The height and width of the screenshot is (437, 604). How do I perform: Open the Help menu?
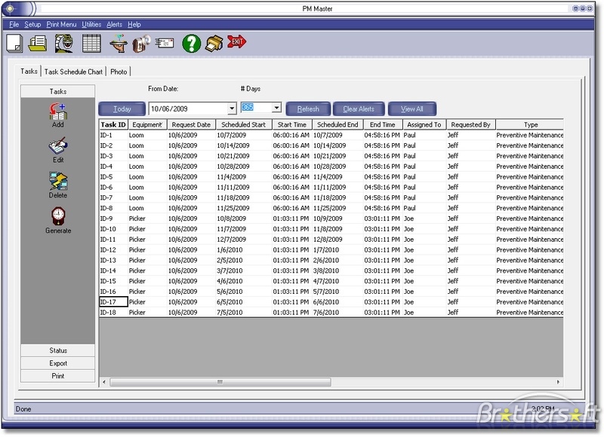(134, 25)
